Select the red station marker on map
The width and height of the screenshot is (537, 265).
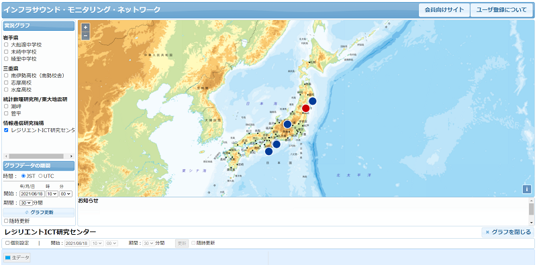[x=306, y=108]
